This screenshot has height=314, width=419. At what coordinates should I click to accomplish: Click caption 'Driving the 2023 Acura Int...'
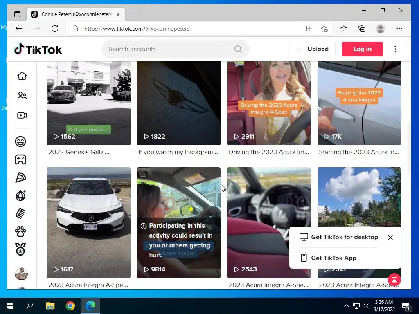[x=269, y=152]
